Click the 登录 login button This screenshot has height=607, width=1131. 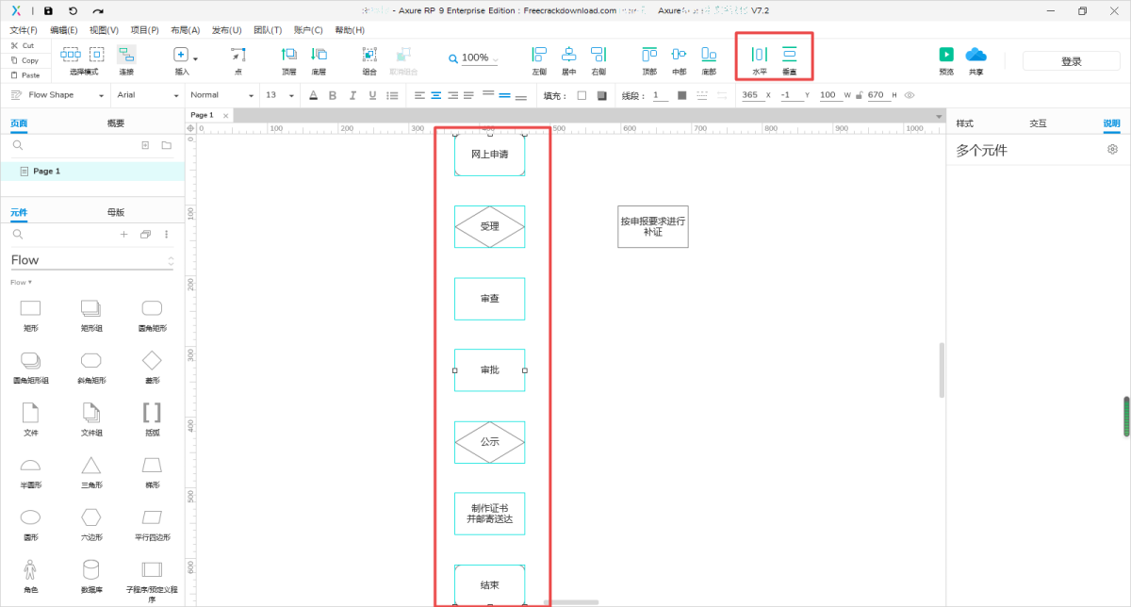pos(1071,61)
